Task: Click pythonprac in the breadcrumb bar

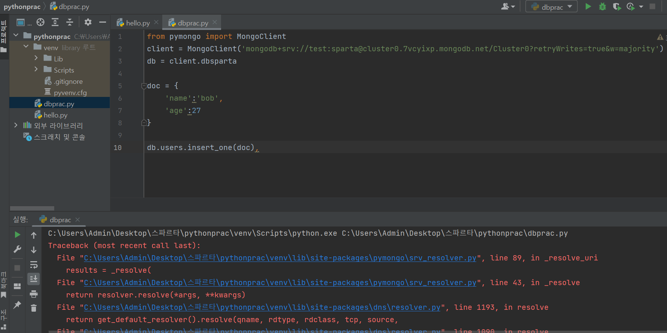Action: click(22, 7)
